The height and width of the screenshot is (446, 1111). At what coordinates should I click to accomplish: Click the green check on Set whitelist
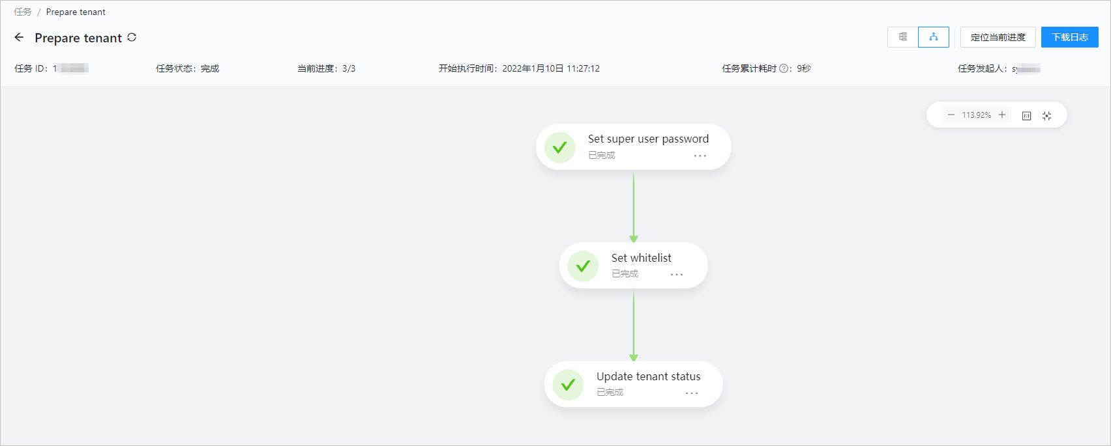[583, 266]
